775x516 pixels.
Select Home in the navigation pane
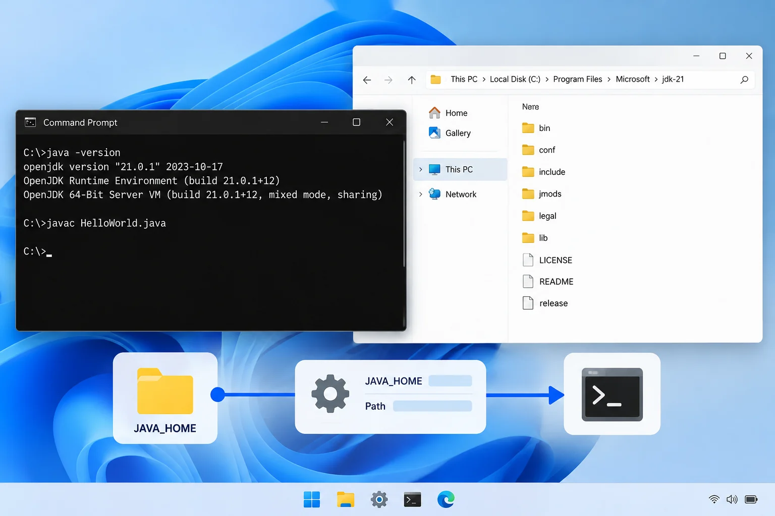[x=448, y=113]
